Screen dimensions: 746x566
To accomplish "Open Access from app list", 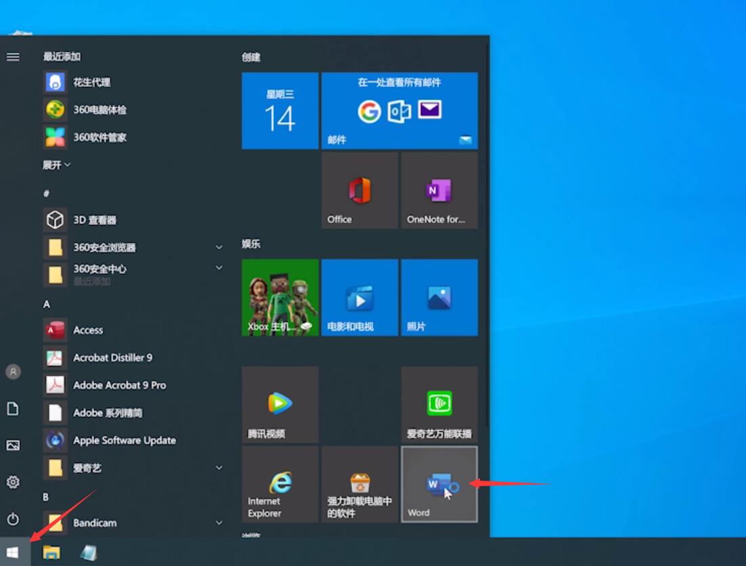I will pos(133,330).
